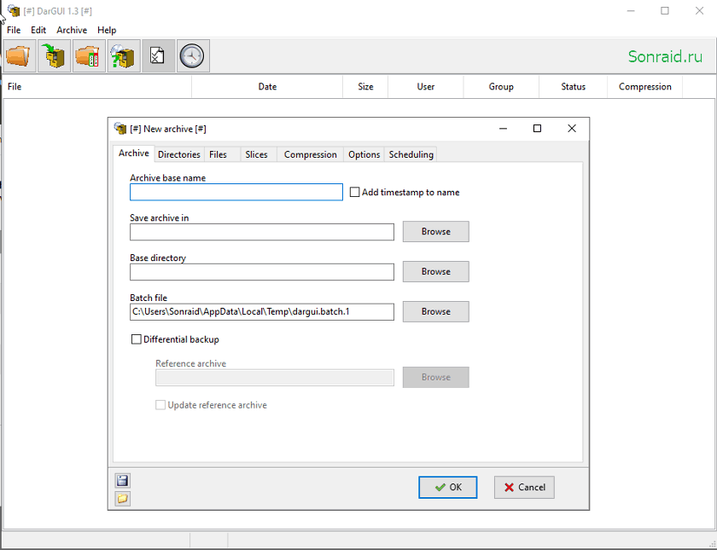The height and width of the screenshot is (550, 717).
Task: Click the folder load settings icon in dialog
Action: click(122, 498)
